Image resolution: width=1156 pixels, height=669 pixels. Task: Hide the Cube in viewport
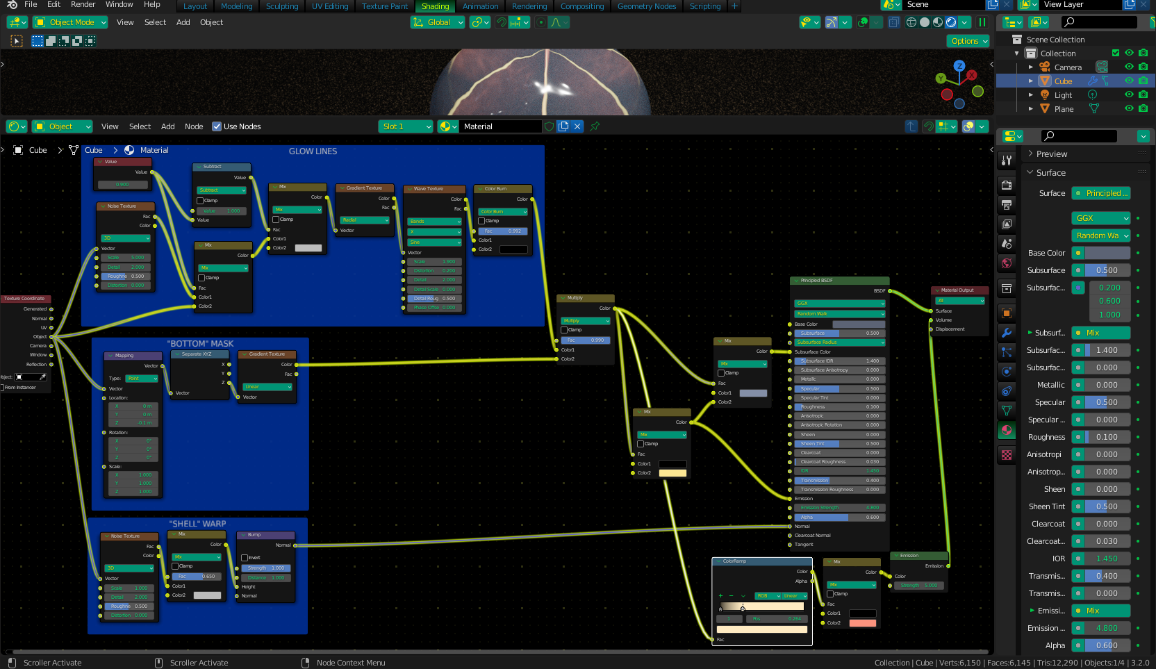point(1129,81)
